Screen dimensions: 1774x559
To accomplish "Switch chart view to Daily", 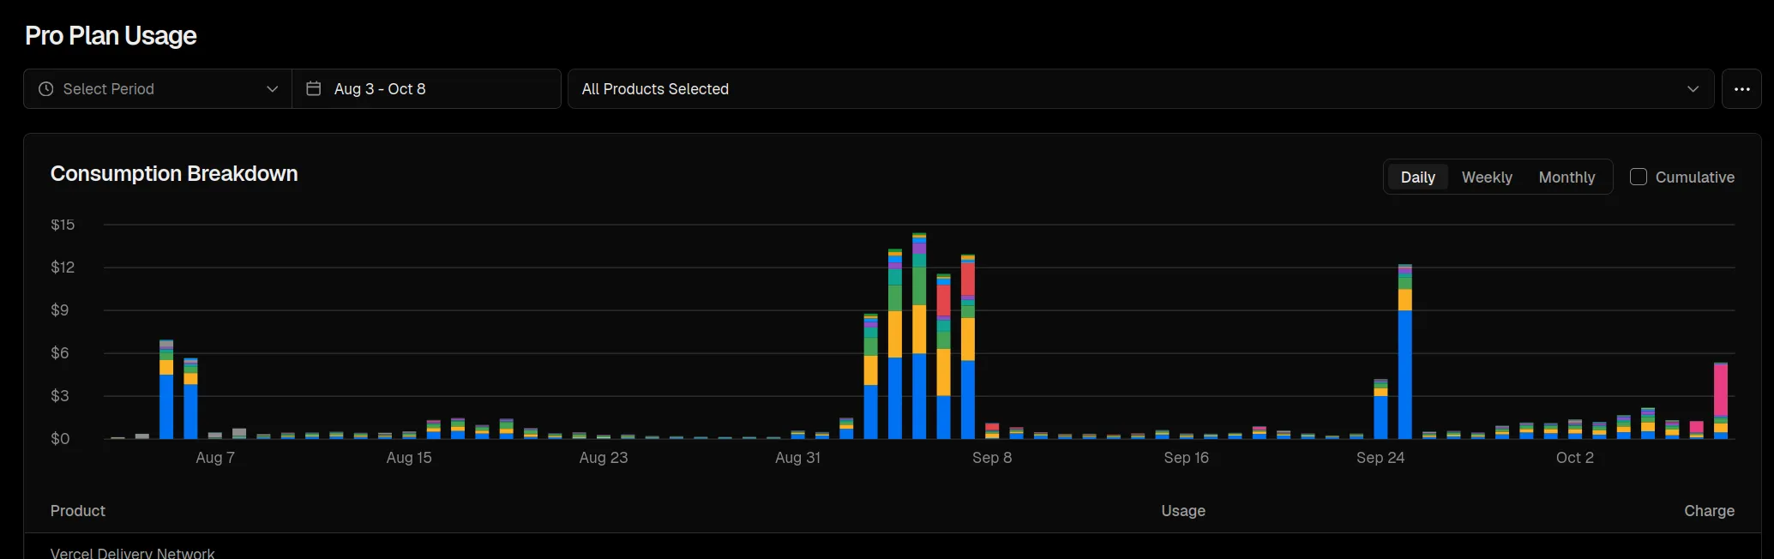I will [x=1417, y=177].
